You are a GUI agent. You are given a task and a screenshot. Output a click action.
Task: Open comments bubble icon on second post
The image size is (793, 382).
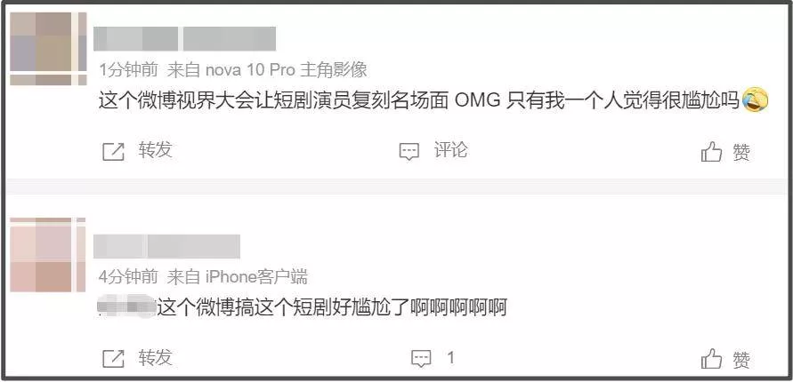click(421, 359)
